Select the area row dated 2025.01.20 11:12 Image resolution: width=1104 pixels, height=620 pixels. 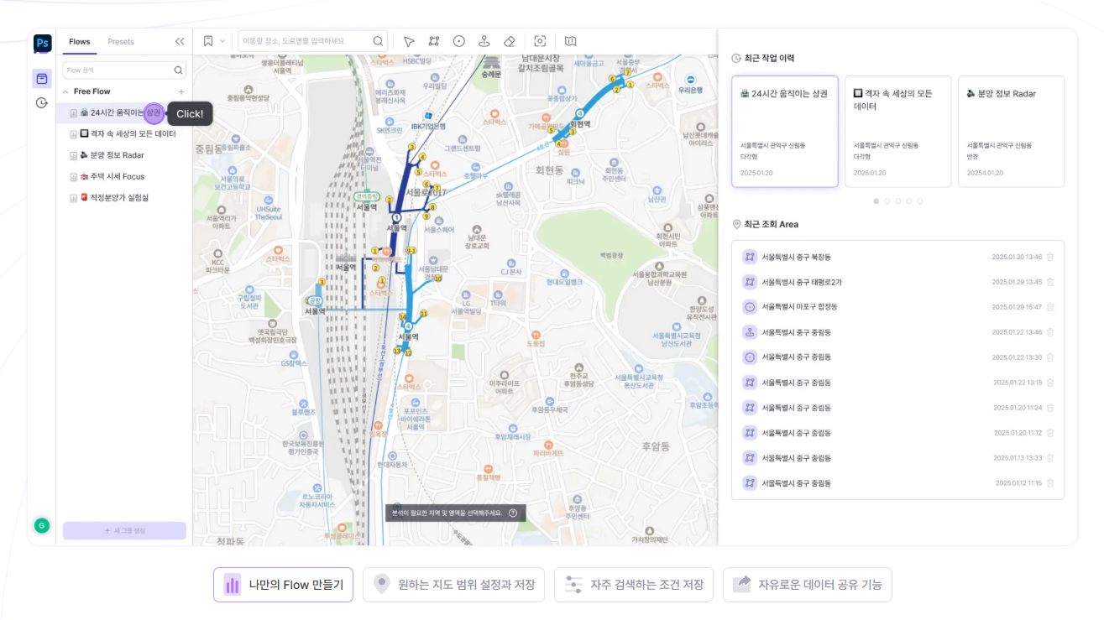pyautogui.click(x=897, y=433)
